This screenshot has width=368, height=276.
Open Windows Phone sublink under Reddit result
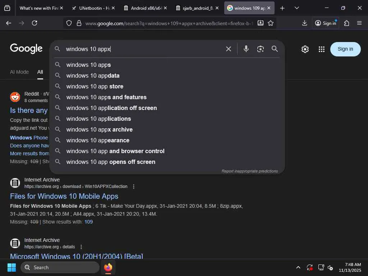click(29, 138)
